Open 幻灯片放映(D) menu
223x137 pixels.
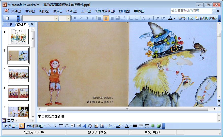coord(105,11)
